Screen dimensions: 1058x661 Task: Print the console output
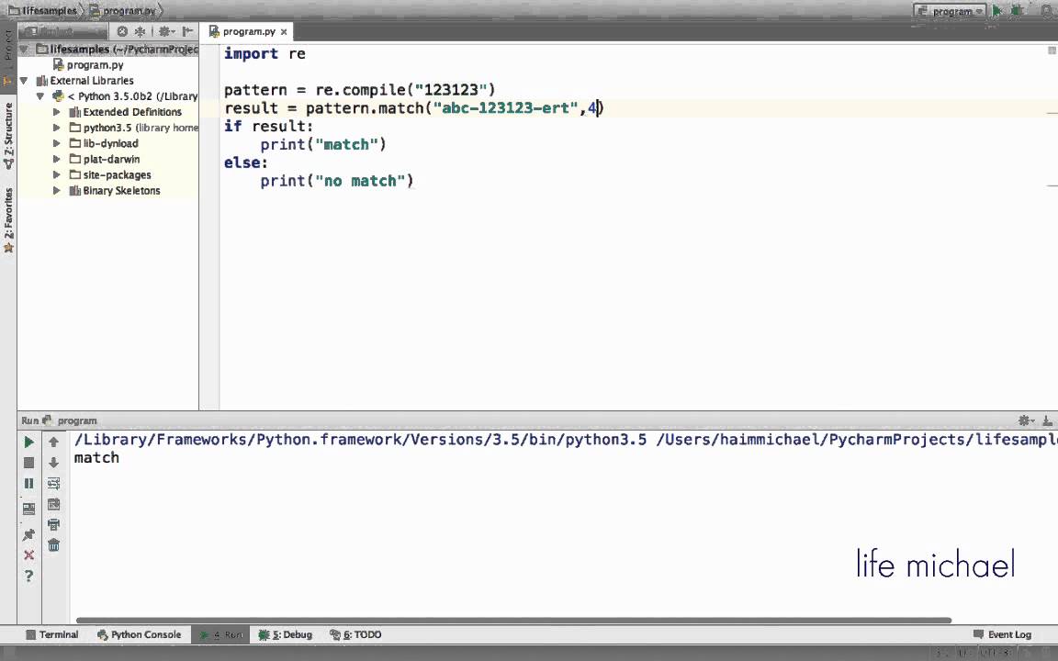pyautogui.click(x=54, y=525)
